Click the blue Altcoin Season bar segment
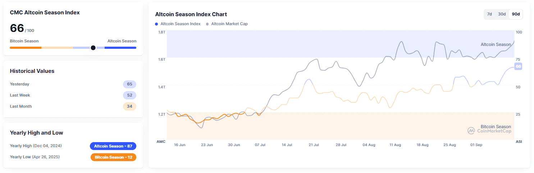Image resolution: width=534 pixels, height=173 pixels. pyautogui.click(x=120, y=48)
